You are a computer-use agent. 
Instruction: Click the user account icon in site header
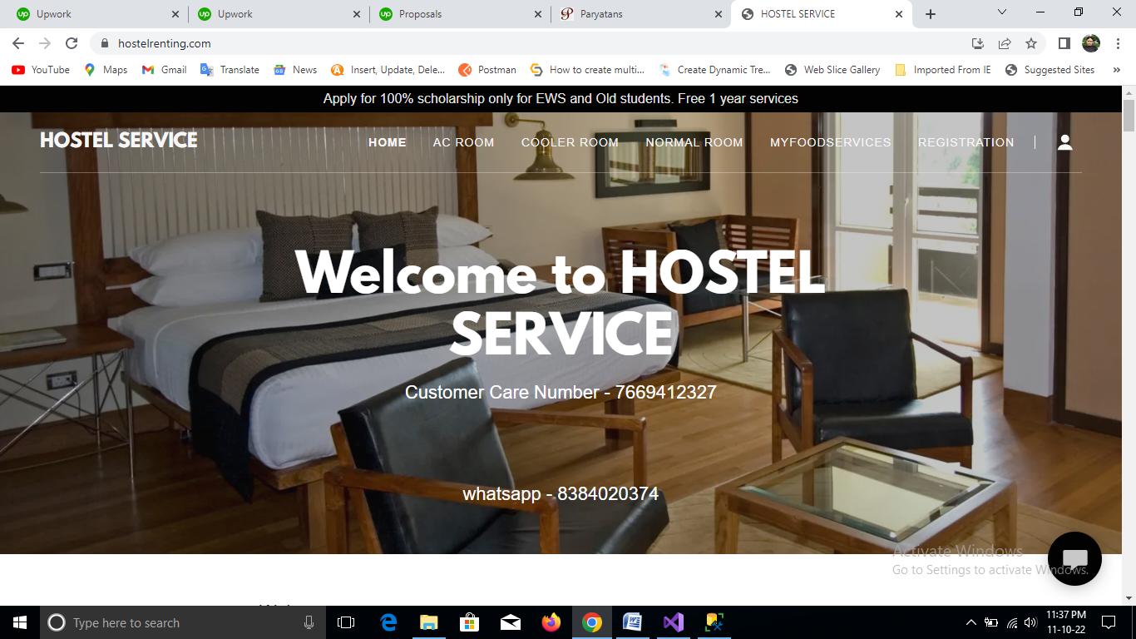tap(1064, 142)
